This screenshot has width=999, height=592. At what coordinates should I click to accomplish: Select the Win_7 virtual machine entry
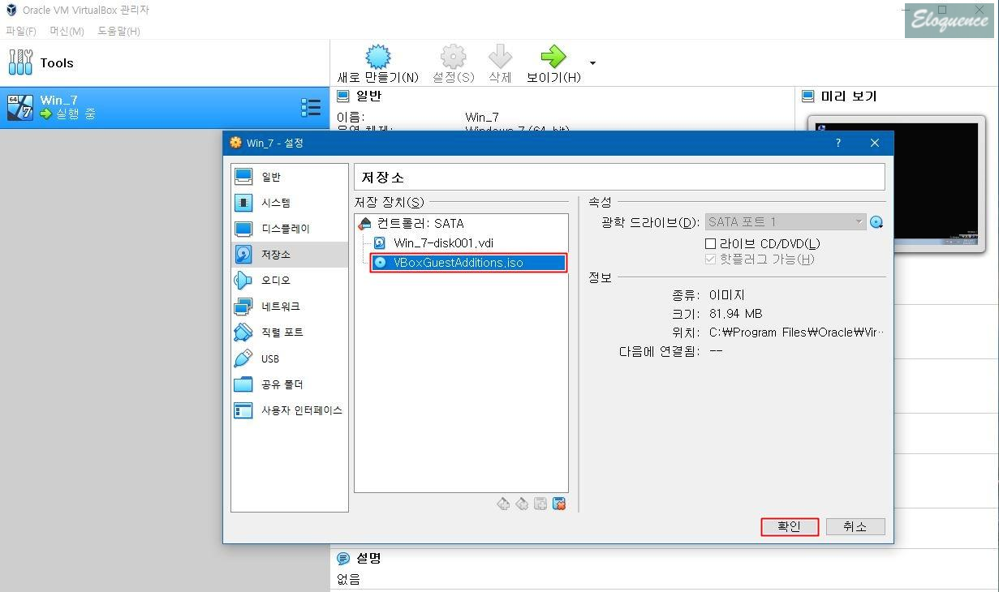[165, 107]
